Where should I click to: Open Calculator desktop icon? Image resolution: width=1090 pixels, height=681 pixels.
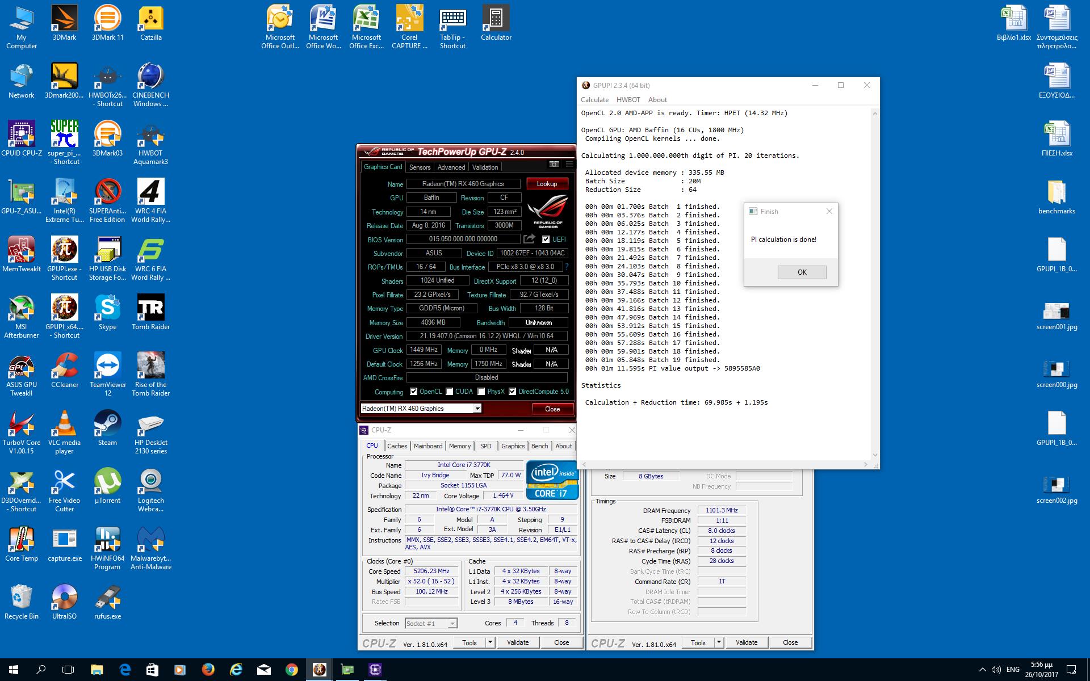coord(496,23)
